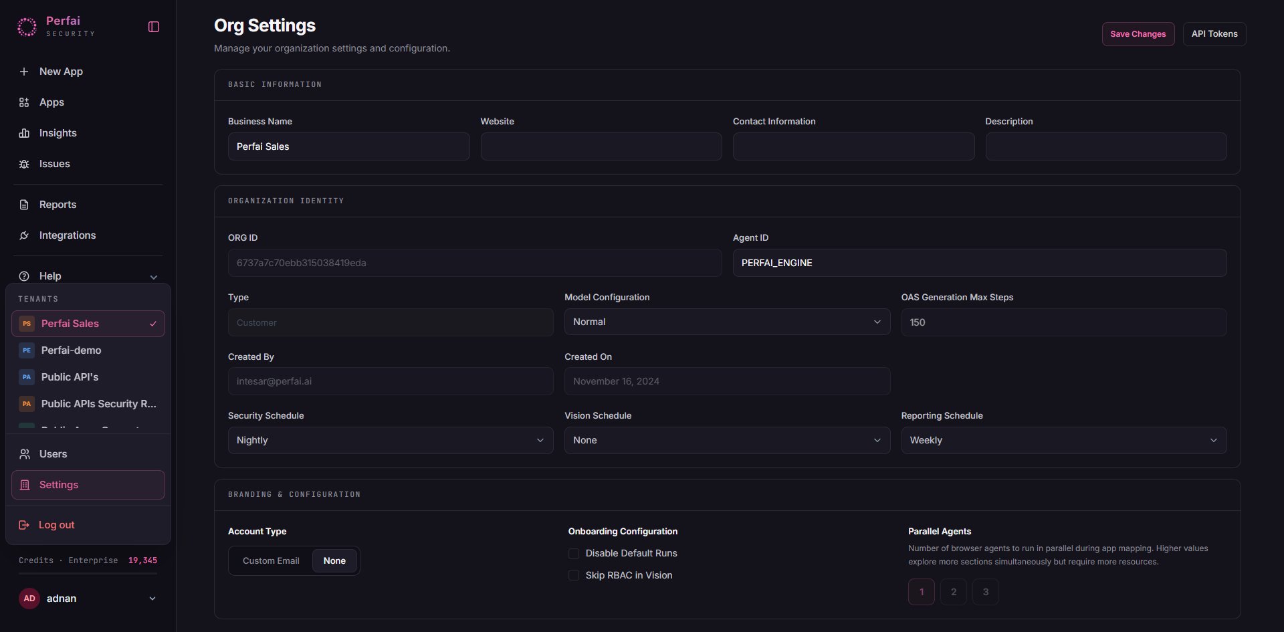
Task: Switch to the Public API's tenant
Action: [88, 377]
